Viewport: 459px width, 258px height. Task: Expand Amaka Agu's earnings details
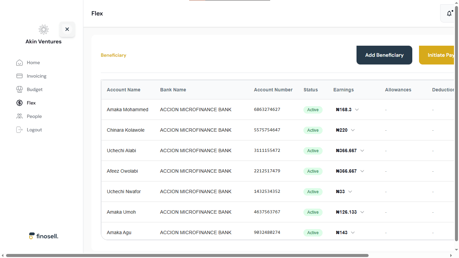[353, 232]
